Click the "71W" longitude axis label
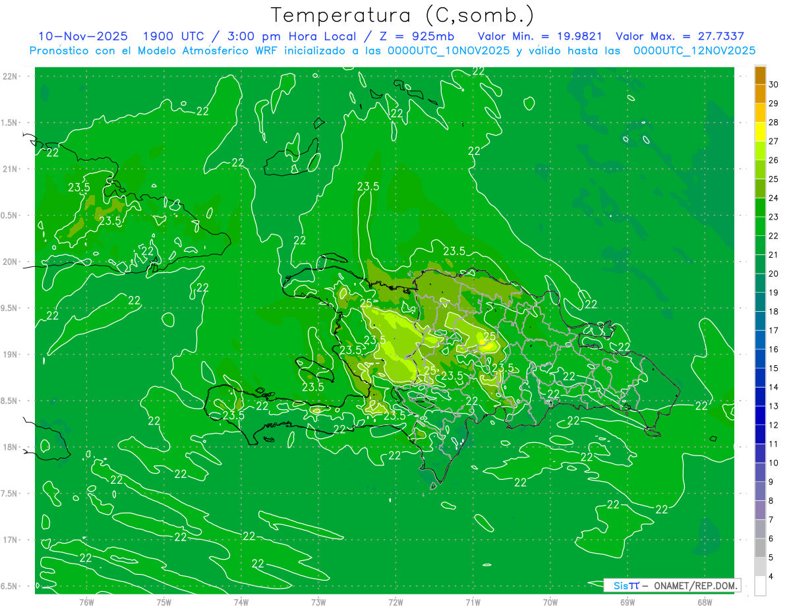The image size is (791, 611). point(473,602)
